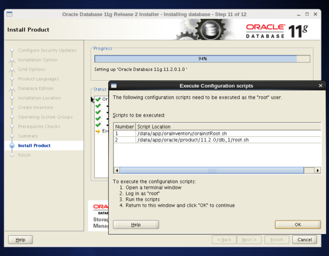This screenshot has width=329, height=256.
Task: Select Installation Option step
Action: [38, 60]
